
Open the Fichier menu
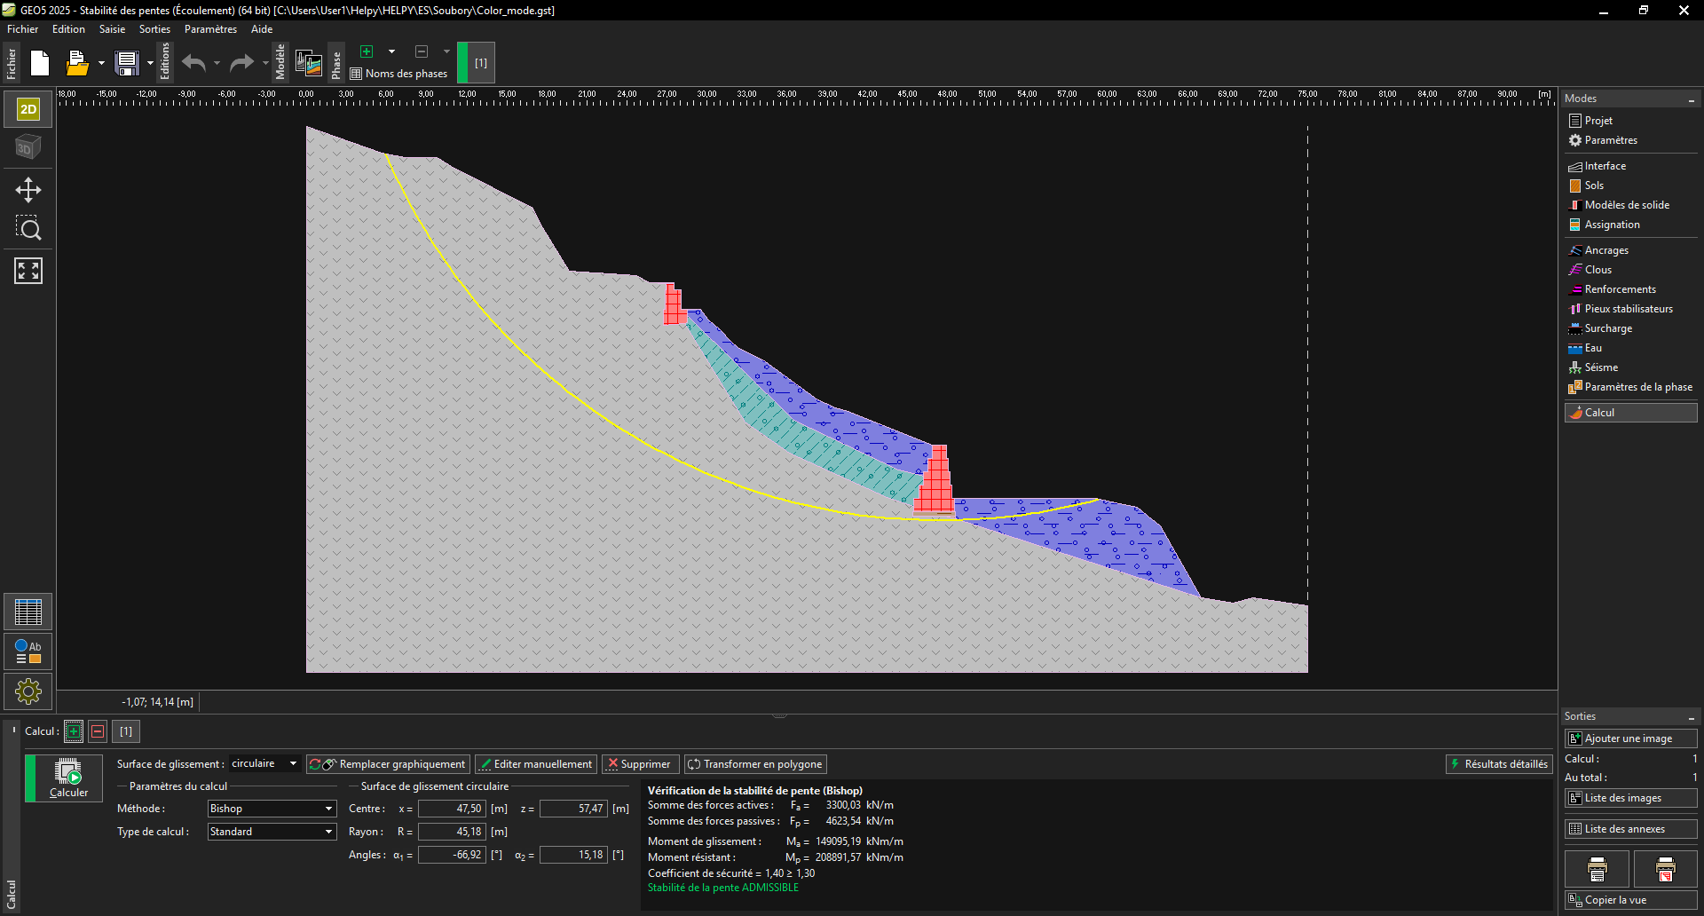(23, 29)
